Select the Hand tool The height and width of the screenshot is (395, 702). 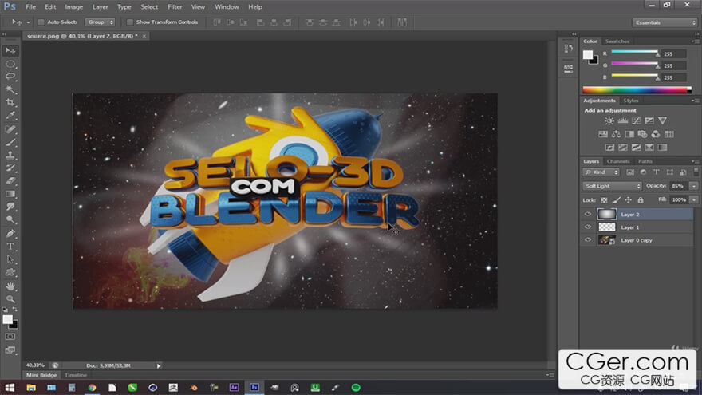click(10, 286)
